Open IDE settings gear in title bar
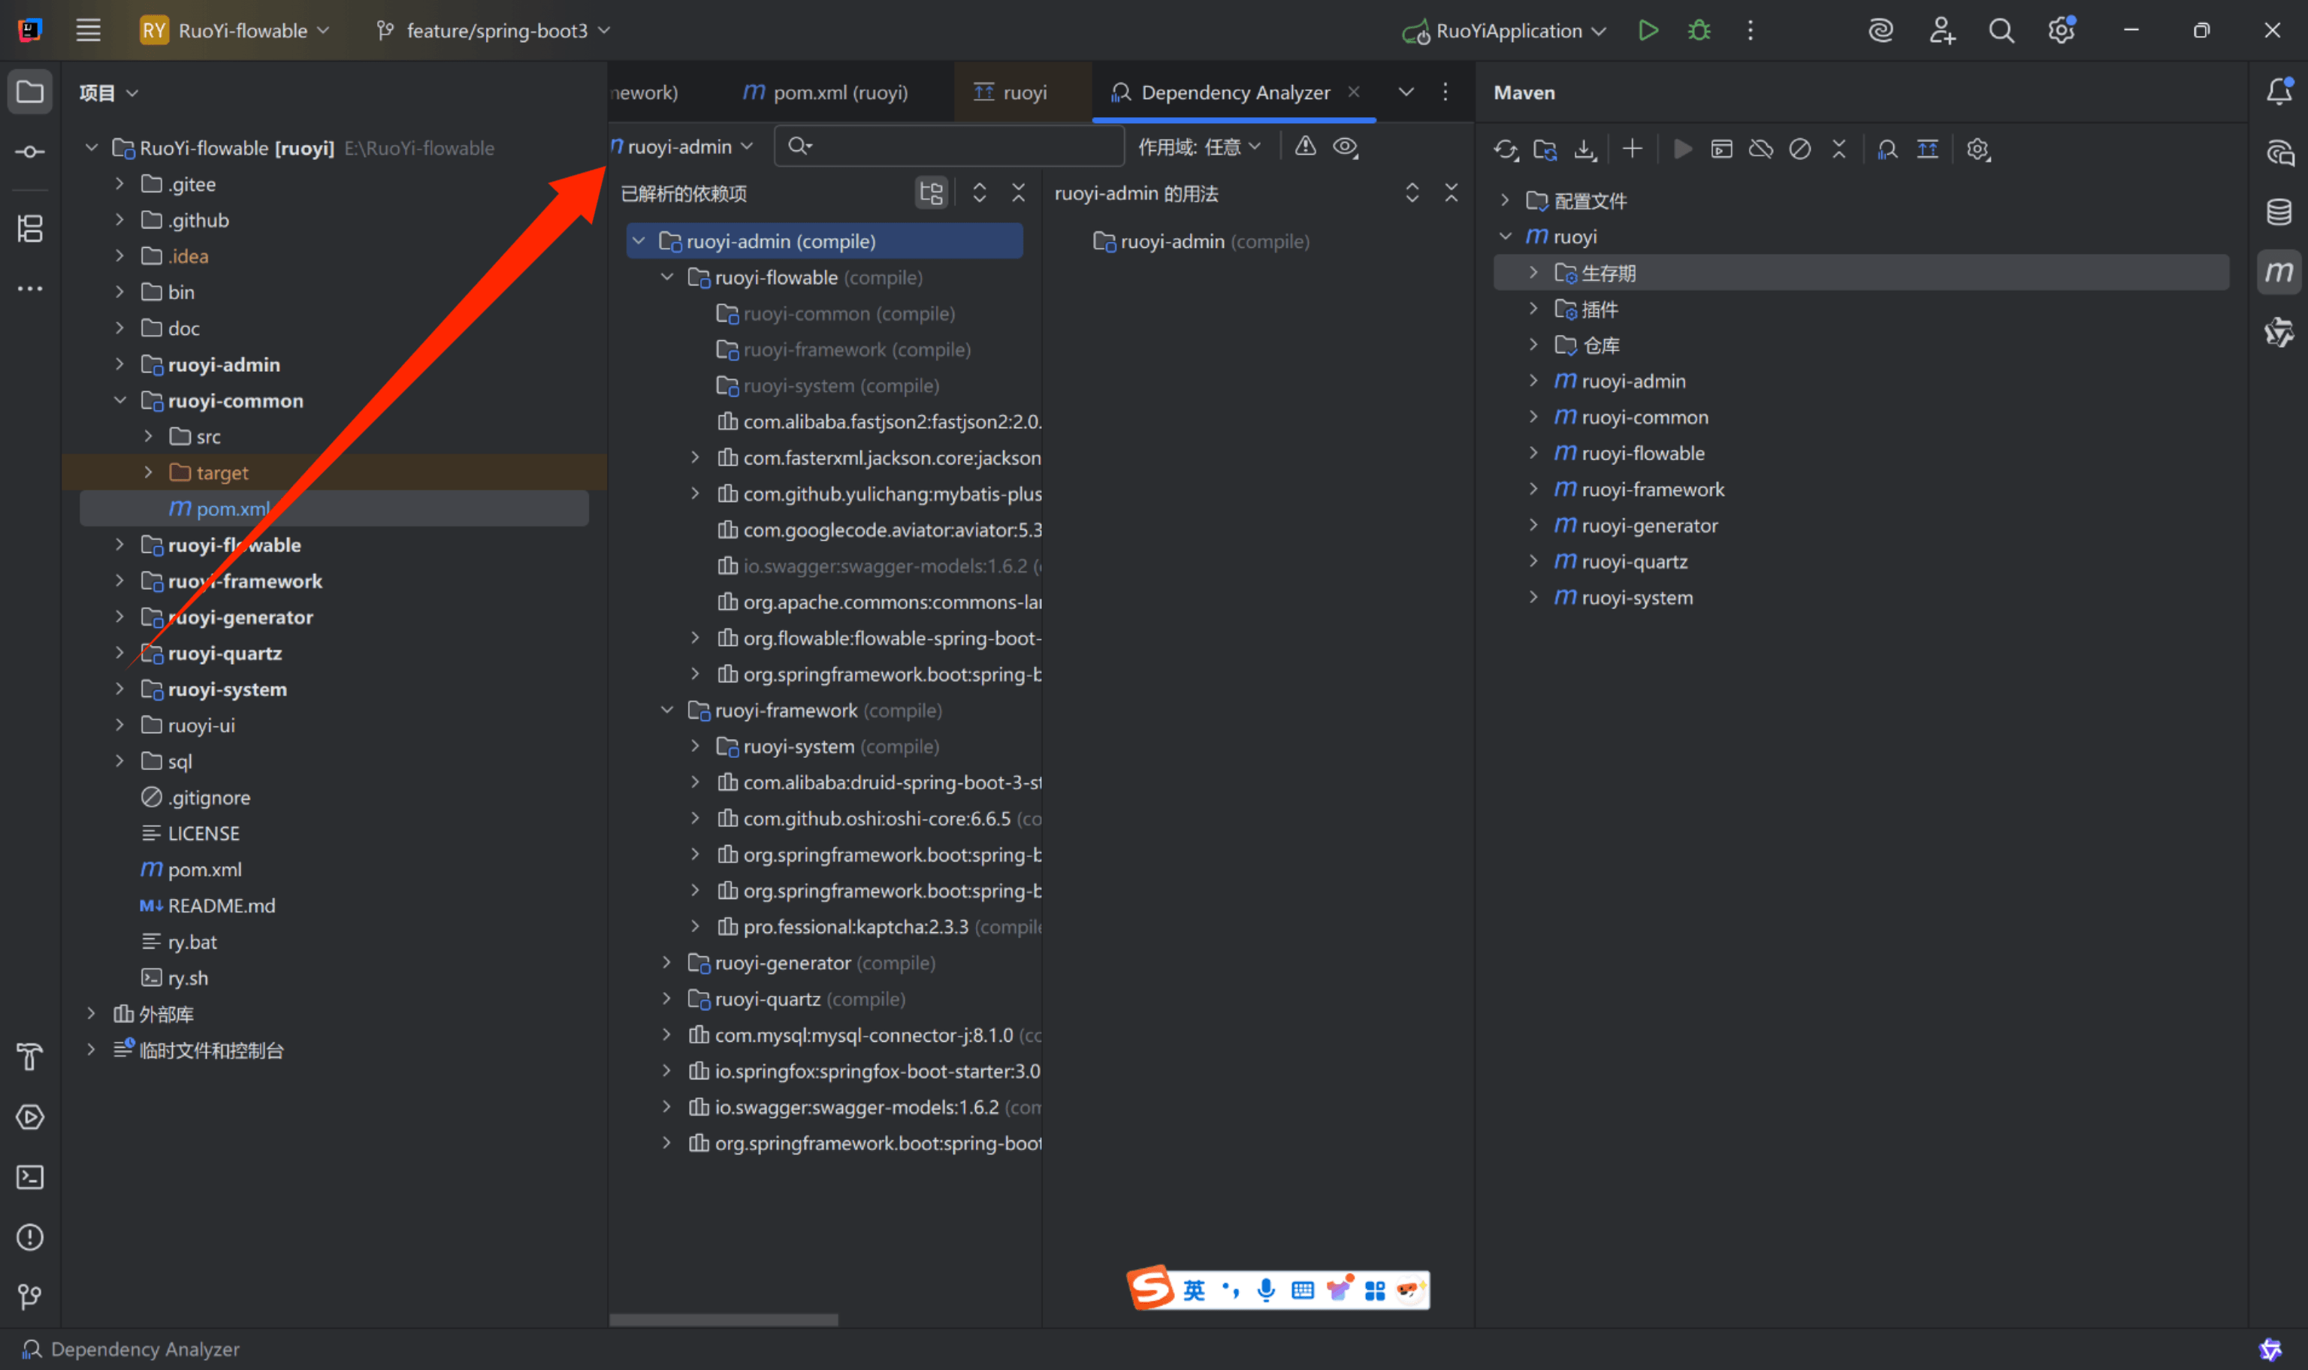This screenshot has height=1370, width=2308. [2062, 31]
